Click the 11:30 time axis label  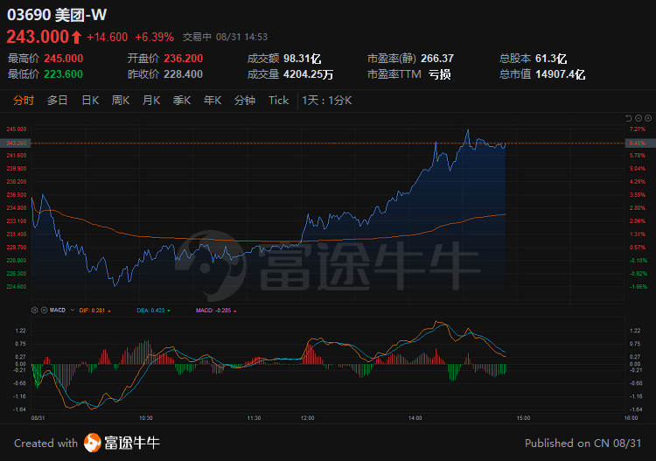tap(254, 418)
